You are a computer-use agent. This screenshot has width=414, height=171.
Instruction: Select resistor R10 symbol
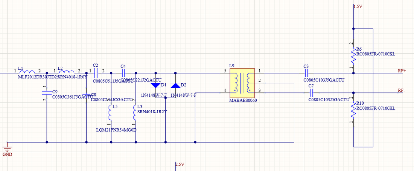(x=353, y=110)
